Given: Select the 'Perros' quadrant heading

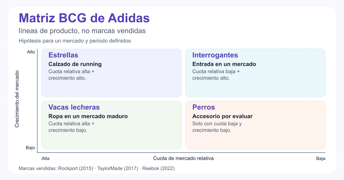Looking at the screenshot, I should pyautogui.click(x=204, y=107).
